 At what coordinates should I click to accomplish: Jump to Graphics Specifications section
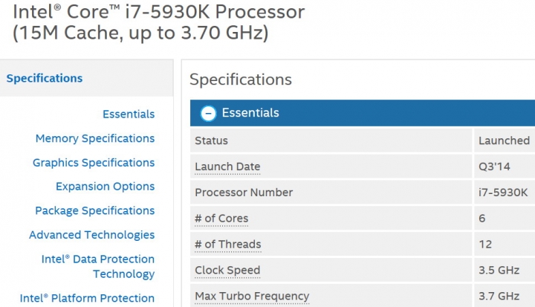pyautogui.click(x=94, y=163)
